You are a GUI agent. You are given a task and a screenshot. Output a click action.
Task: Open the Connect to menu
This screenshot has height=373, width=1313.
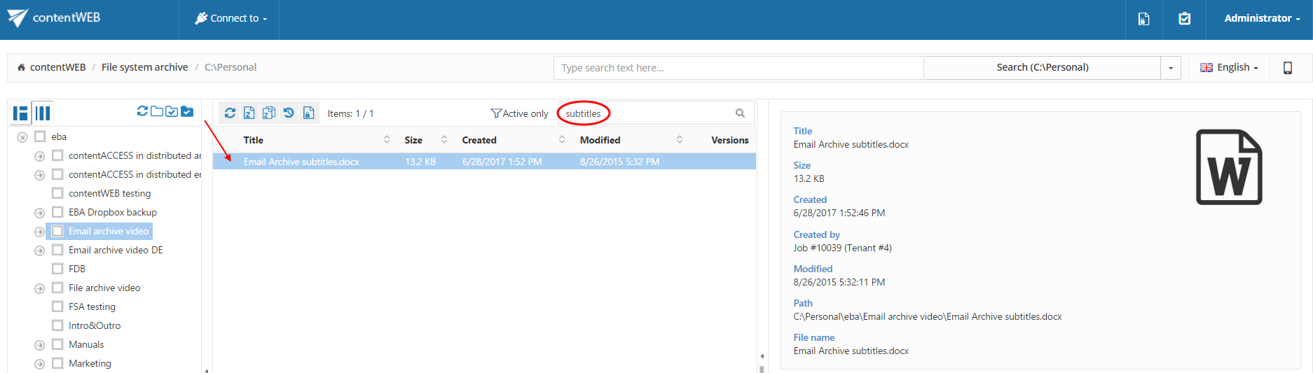(x=231, y=18)
